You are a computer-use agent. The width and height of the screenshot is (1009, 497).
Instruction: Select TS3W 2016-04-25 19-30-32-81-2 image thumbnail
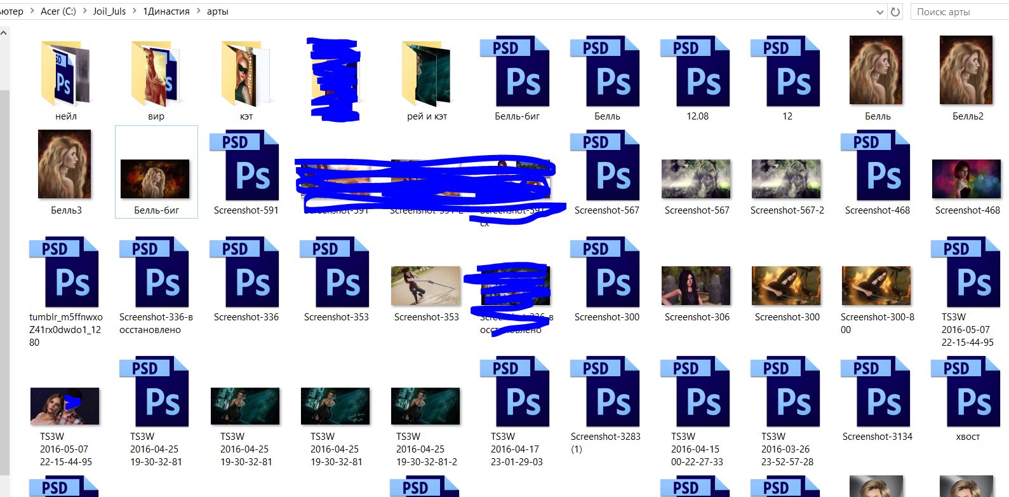425,405
